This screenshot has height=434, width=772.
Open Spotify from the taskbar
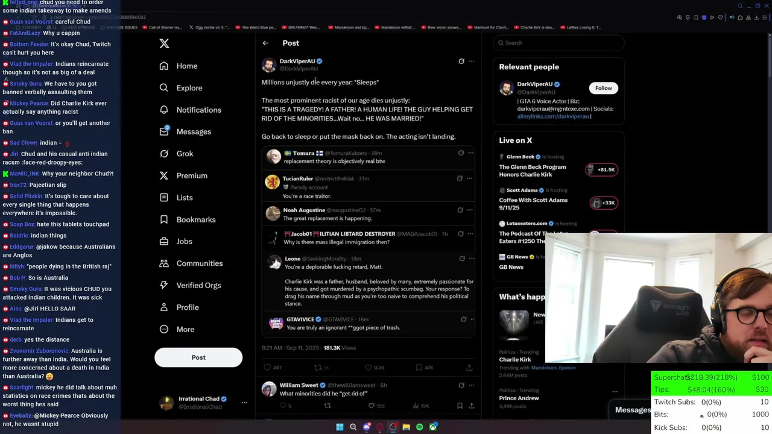pyautogui.click(x=420, y=427)
